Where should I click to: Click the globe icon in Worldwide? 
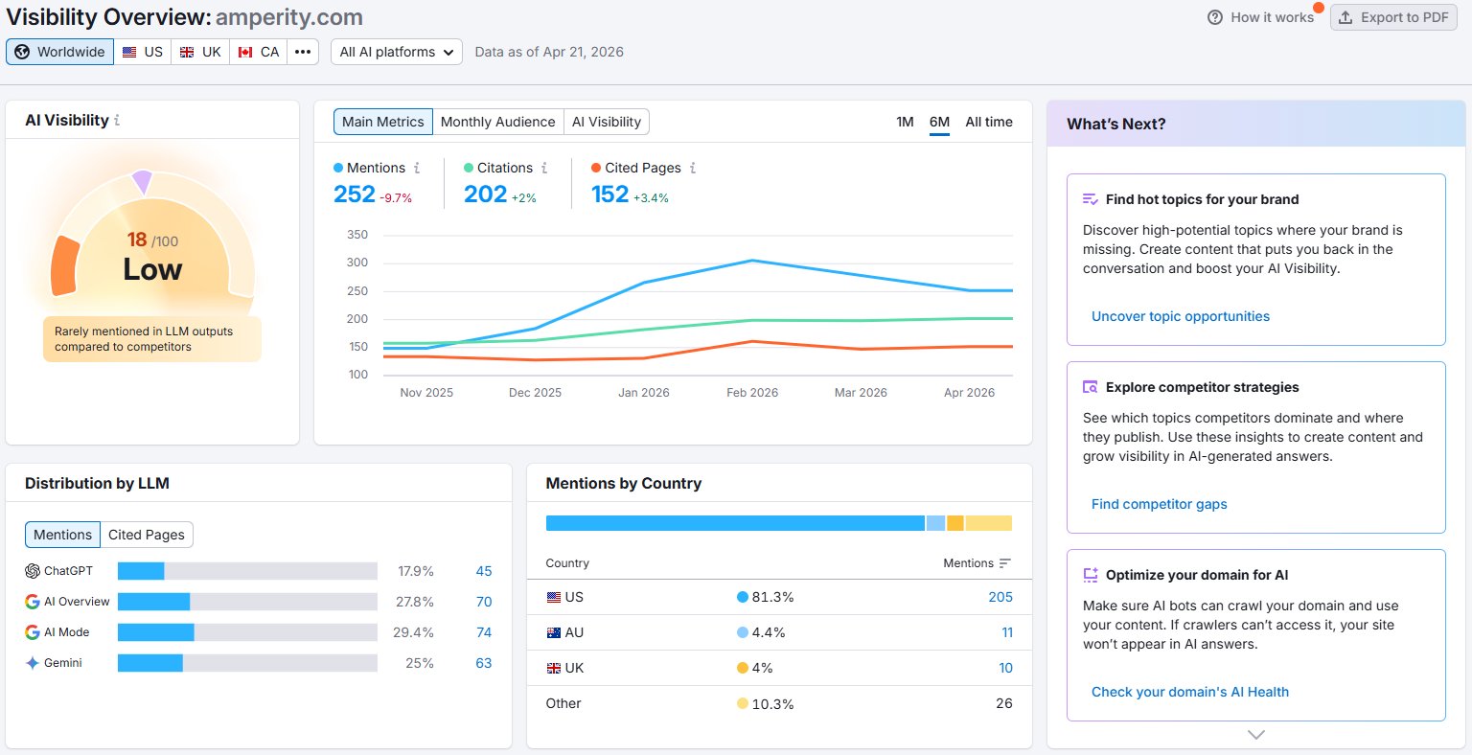(22, 52)
